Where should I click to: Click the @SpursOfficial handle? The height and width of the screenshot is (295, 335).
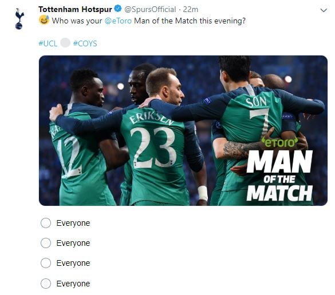point(150,9)
